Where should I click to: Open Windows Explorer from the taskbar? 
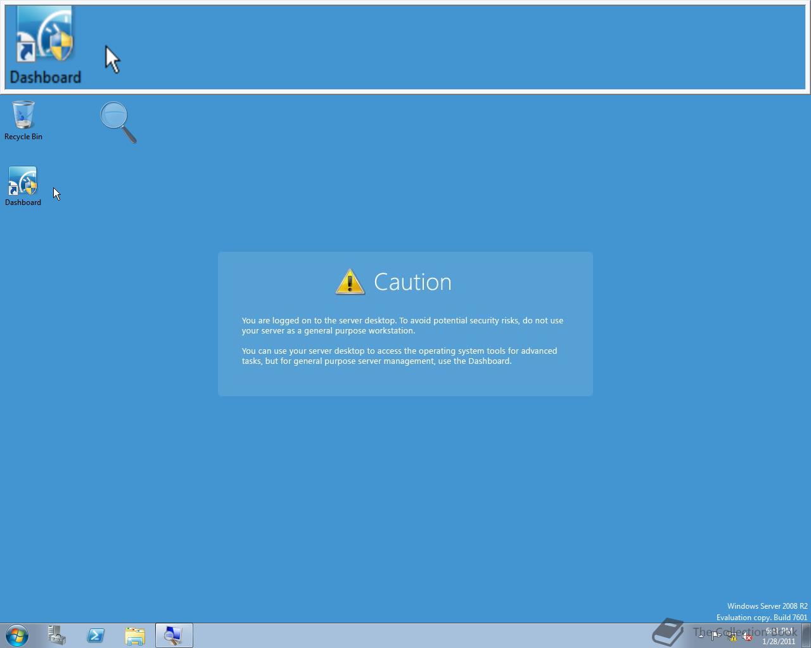point(135,635)
